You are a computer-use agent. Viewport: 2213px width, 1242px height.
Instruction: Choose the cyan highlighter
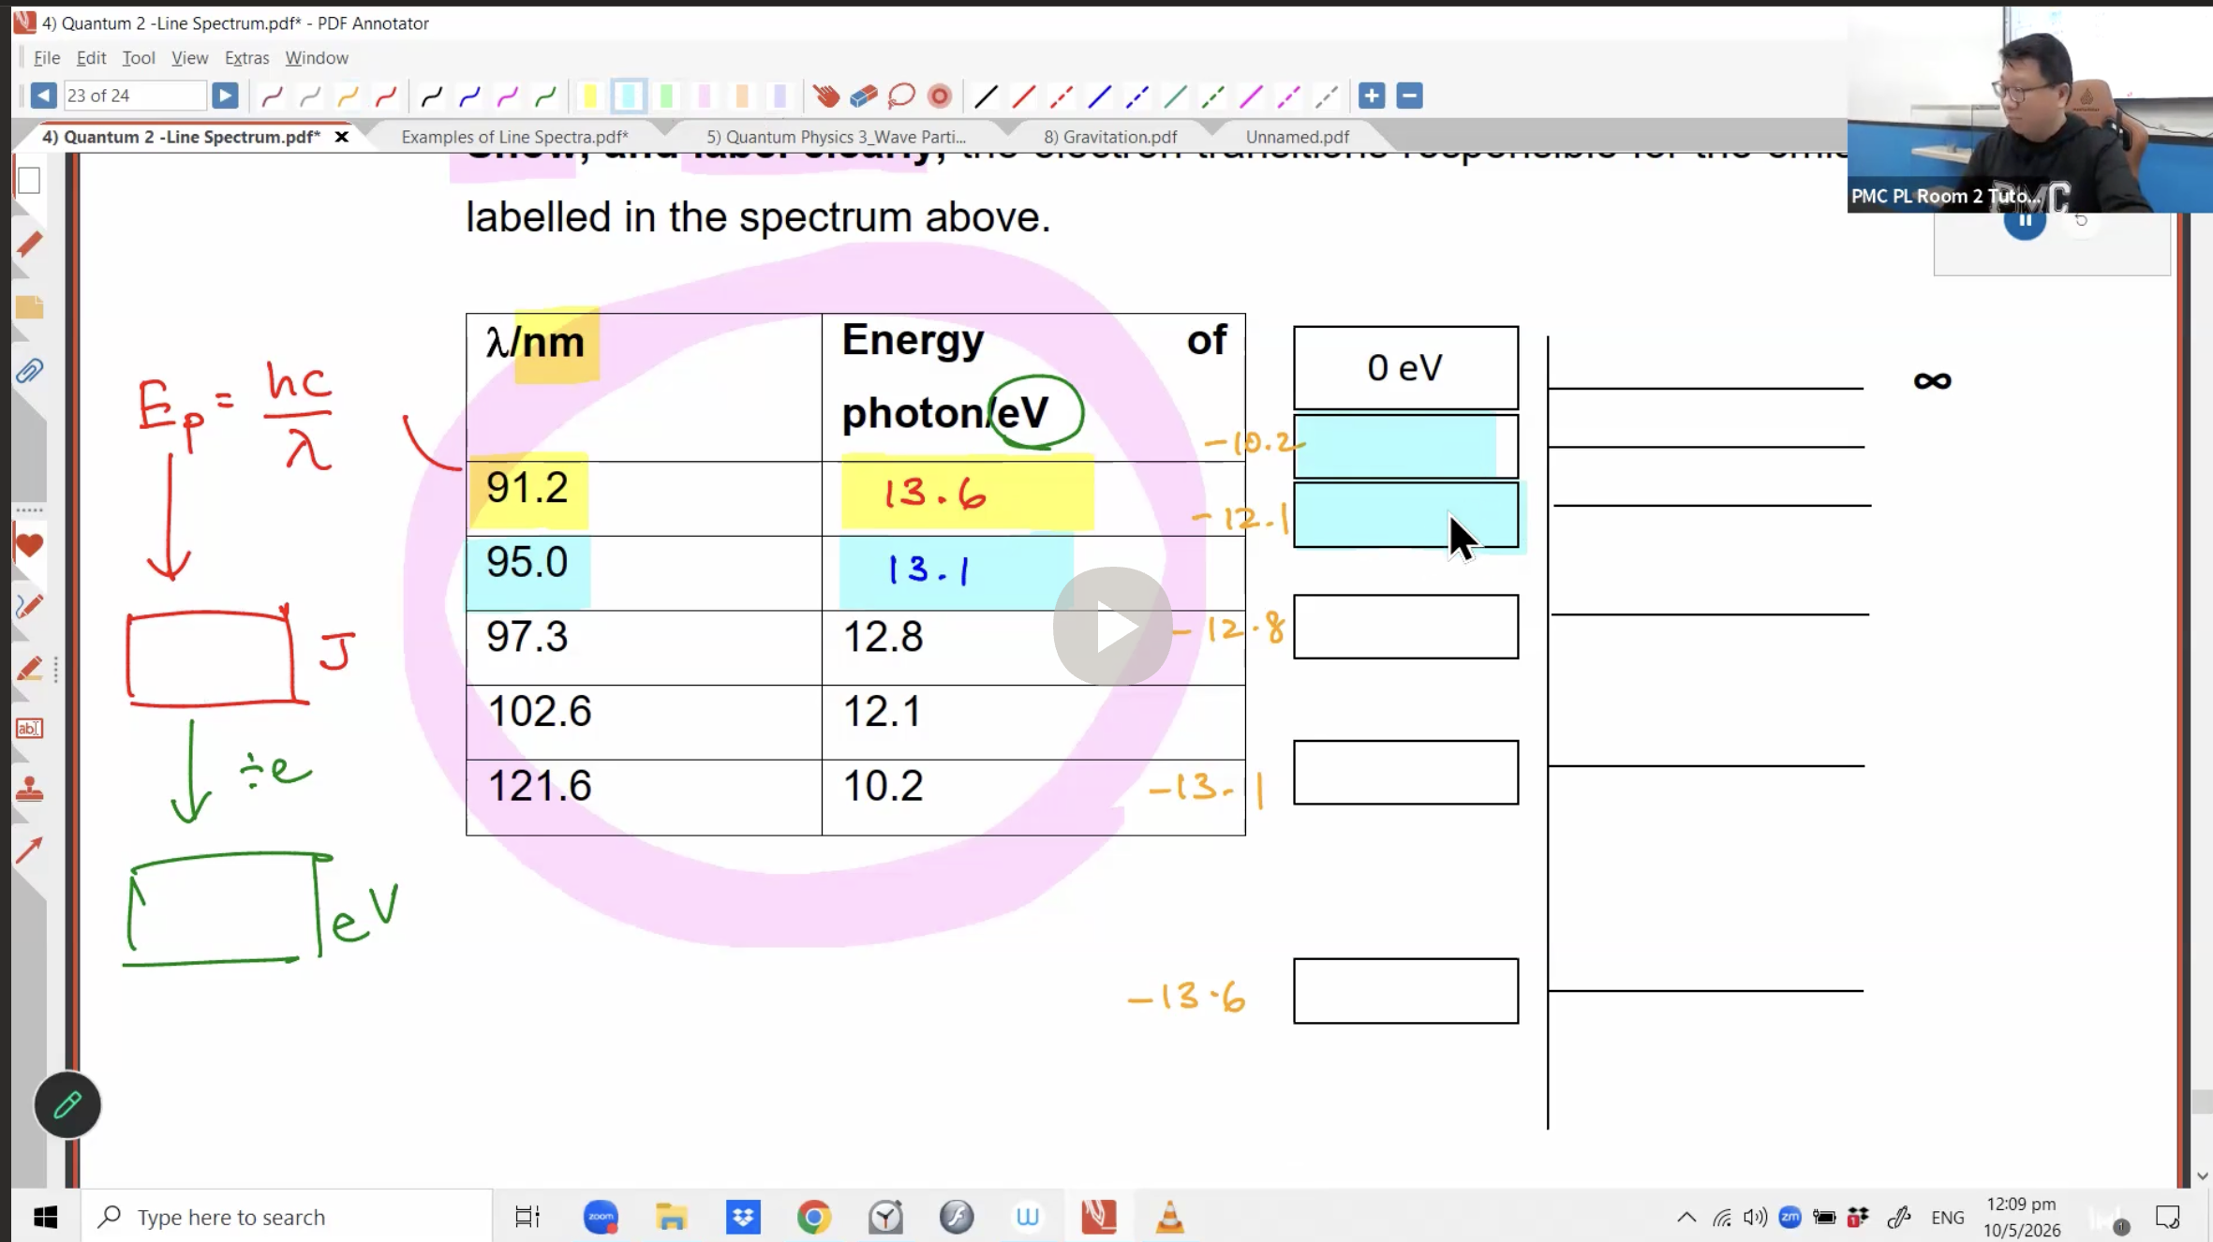click(629, 96)
